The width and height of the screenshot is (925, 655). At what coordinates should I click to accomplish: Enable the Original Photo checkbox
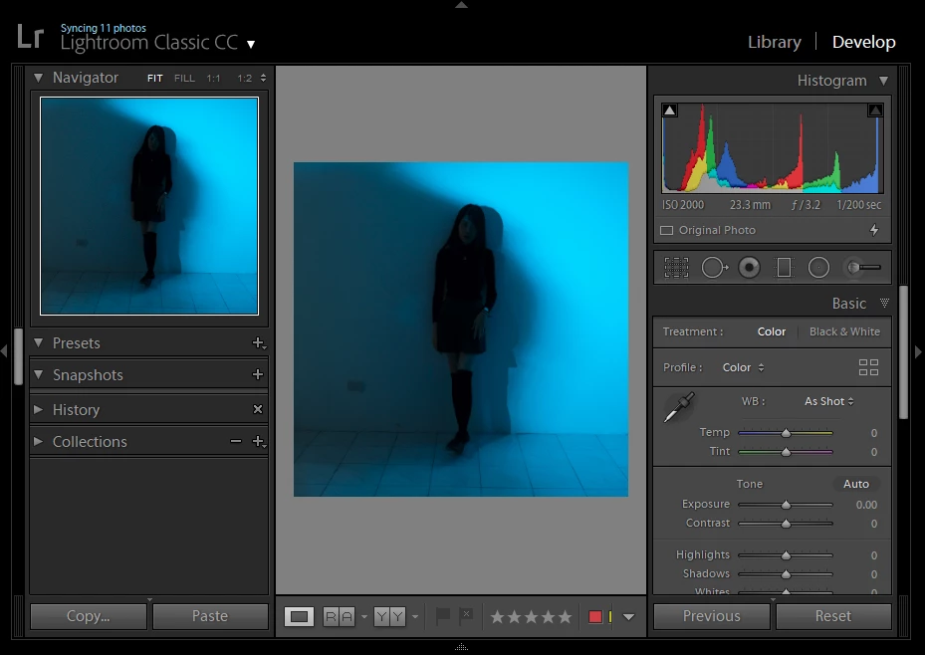tap(666, 231)
